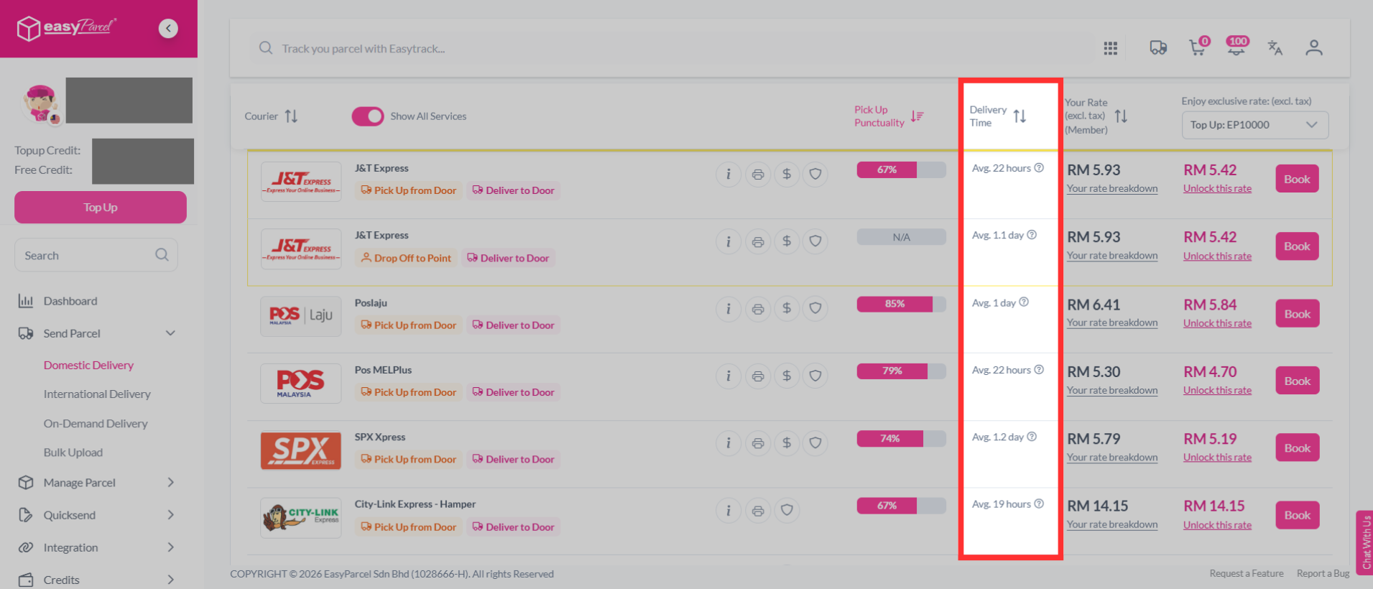Open the shopping cart
The height and width of the screenshot is (589, 1373).
click(1198, 47)
